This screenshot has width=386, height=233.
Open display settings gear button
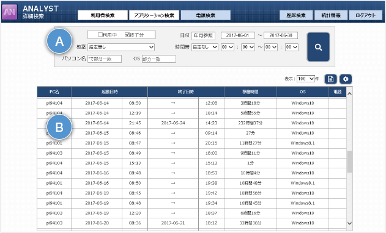346,79
